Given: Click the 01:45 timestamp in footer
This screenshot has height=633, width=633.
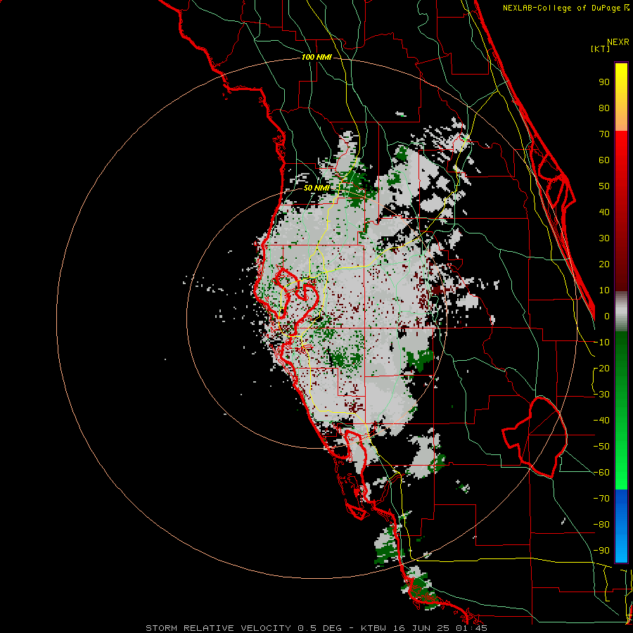Looking at the screenshot, I should pyautogui.click(x=473, y=628).
